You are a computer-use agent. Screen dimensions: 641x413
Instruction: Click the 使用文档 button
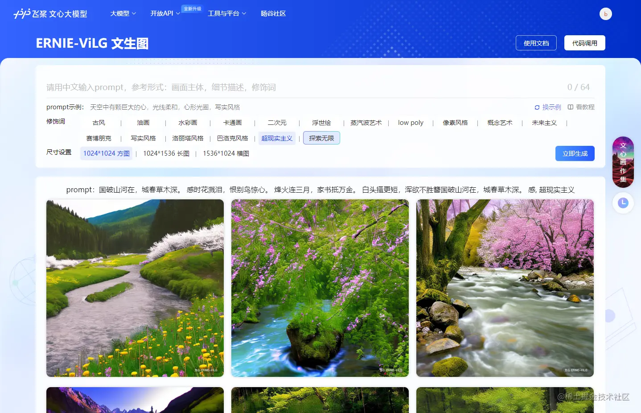(x=536, y=43)
